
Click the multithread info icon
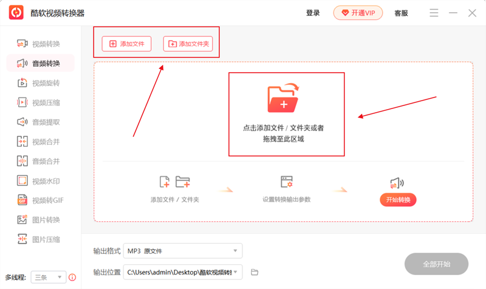pyautogui.click(x=72, y=277)
